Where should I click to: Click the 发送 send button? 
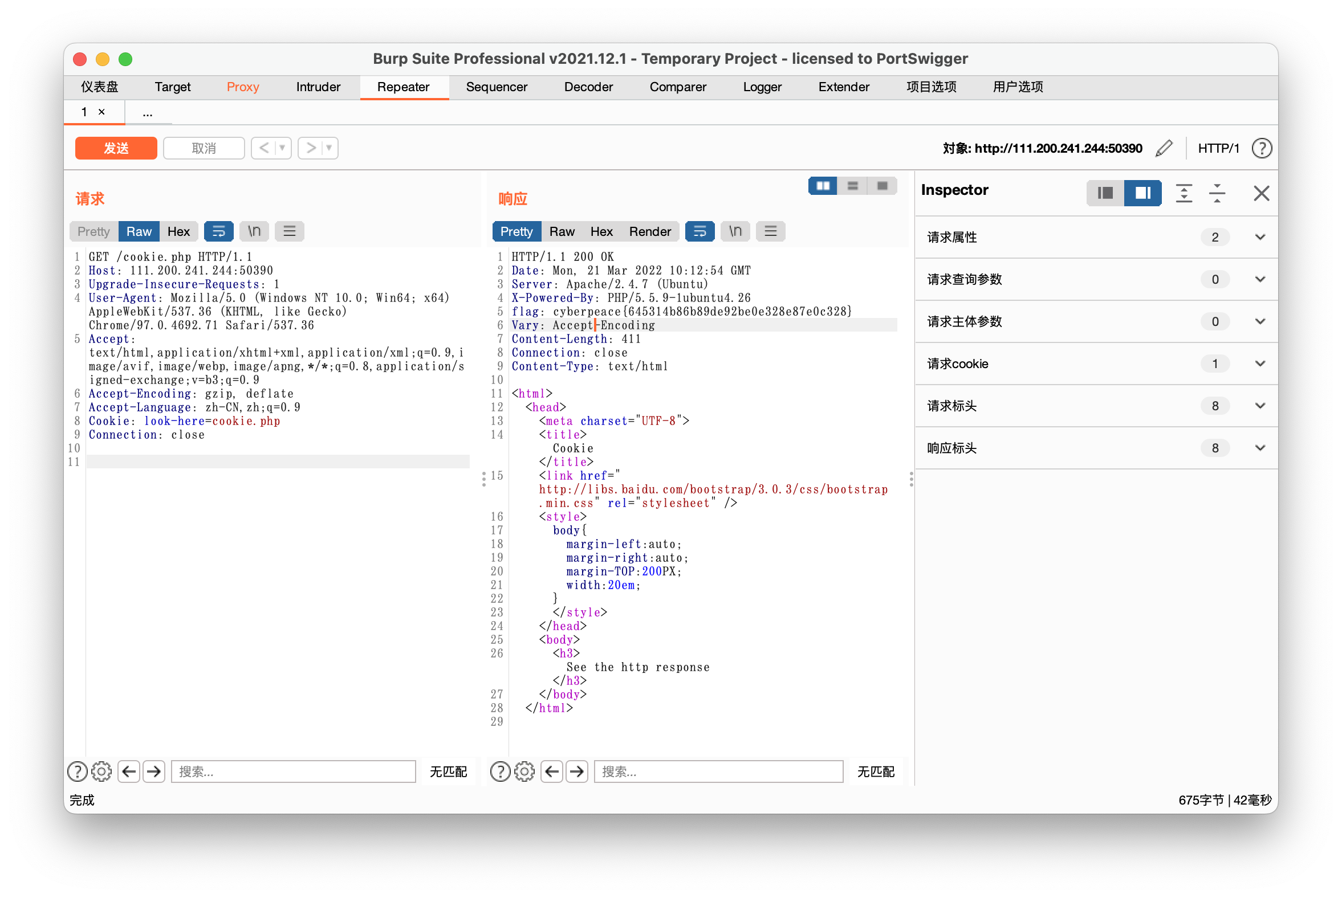click(116, 148)
